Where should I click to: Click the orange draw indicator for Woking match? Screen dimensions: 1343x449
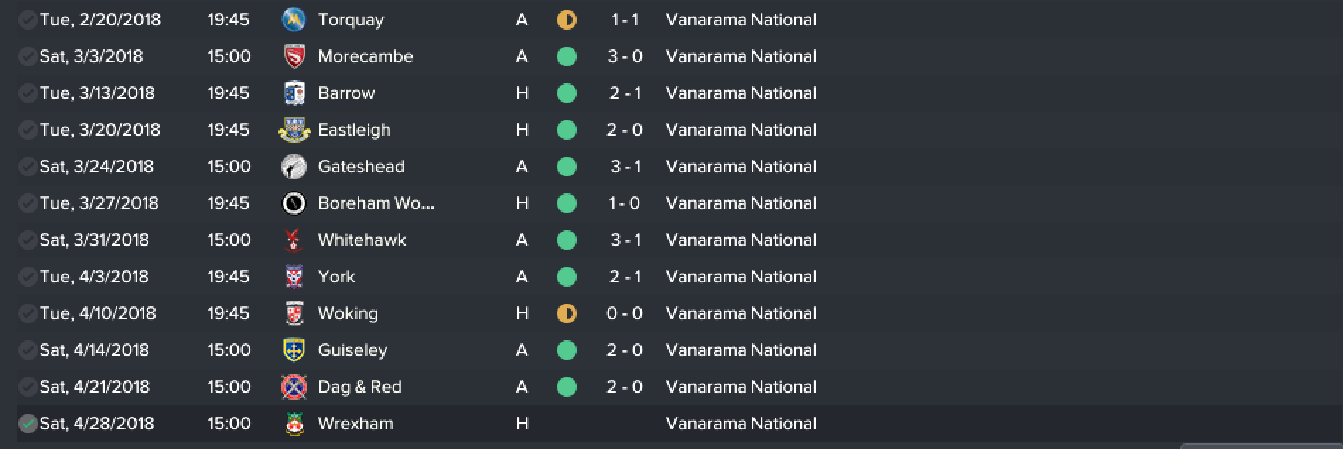[567, 313]
